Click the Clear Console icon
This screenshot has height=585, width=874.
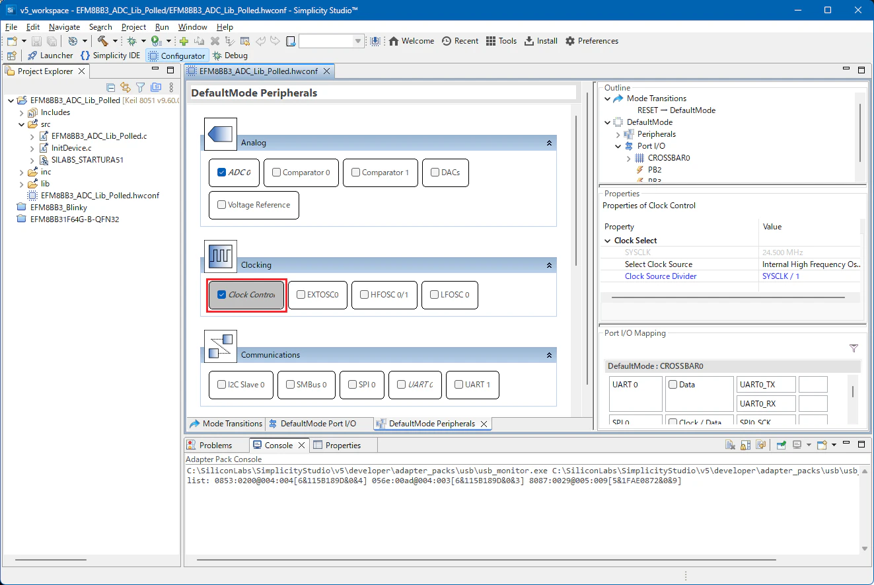(x=730, y=445)
